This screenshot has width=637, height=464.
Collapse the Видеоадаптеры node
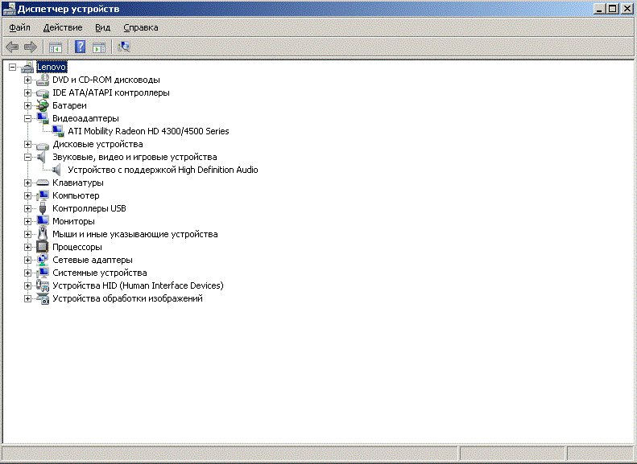(x=27, y=118)
